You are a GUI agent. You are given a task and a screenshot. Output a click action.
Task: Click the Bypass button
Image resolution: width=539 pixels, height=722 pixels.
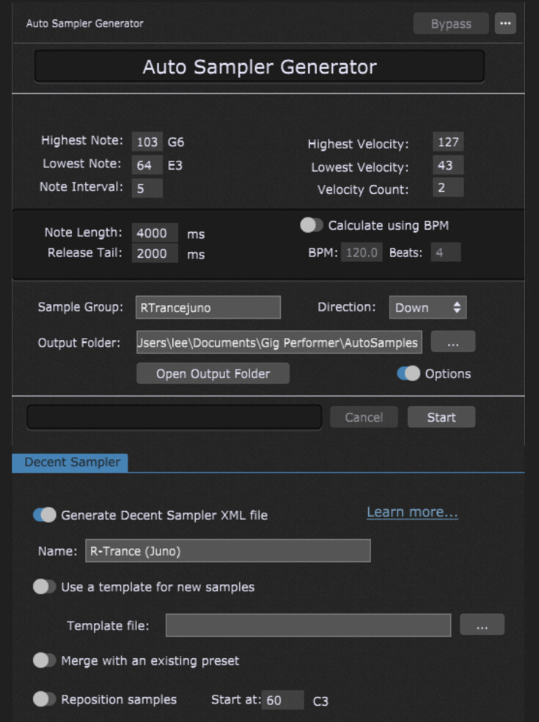451,24
